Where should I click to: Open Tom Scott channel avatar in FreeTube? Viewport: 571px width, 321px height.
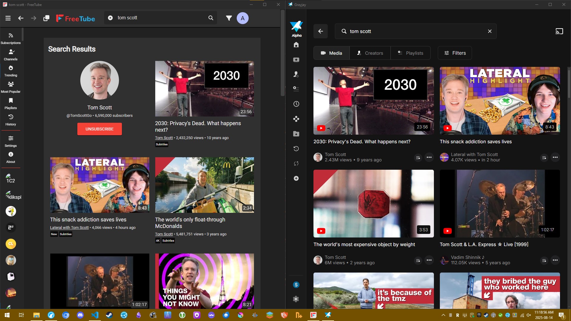tap(100, 80)
